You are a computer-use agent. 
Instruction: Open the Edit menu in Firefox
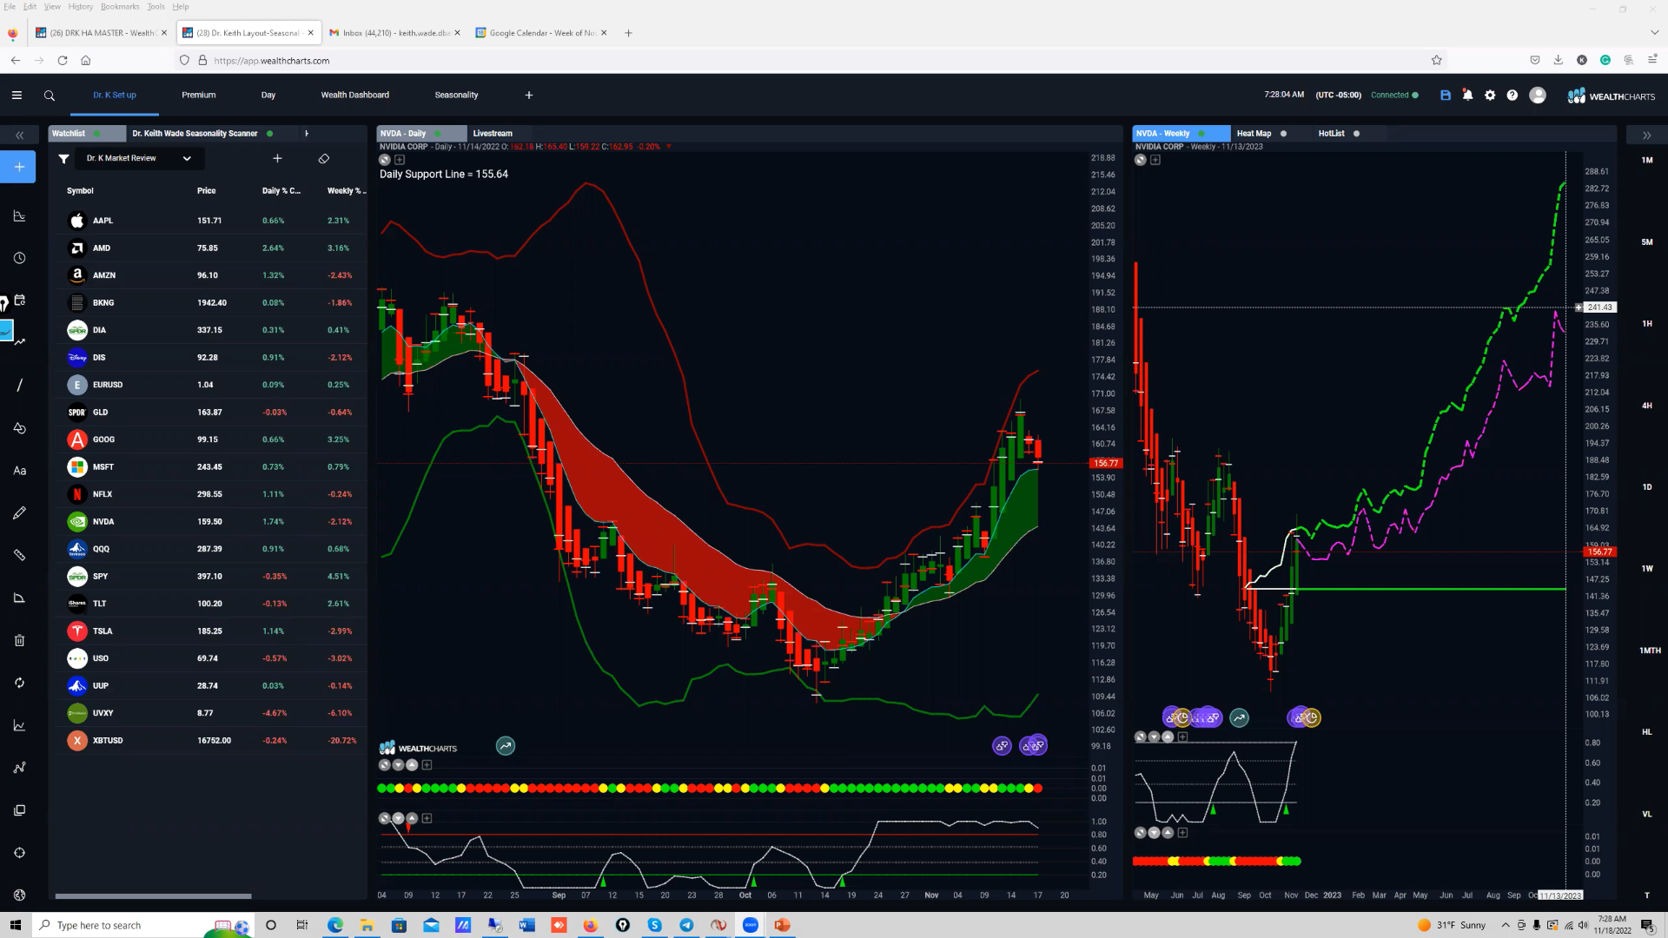point(30,7)
